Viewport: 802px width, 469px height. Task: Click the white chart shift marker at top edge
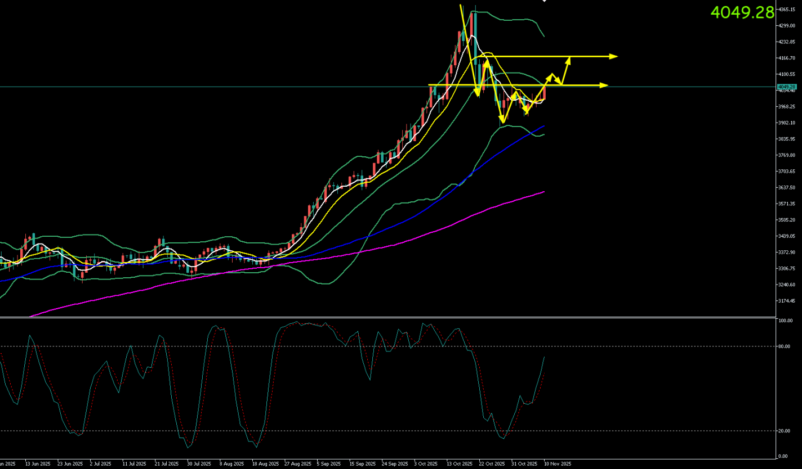coord(544,1)
